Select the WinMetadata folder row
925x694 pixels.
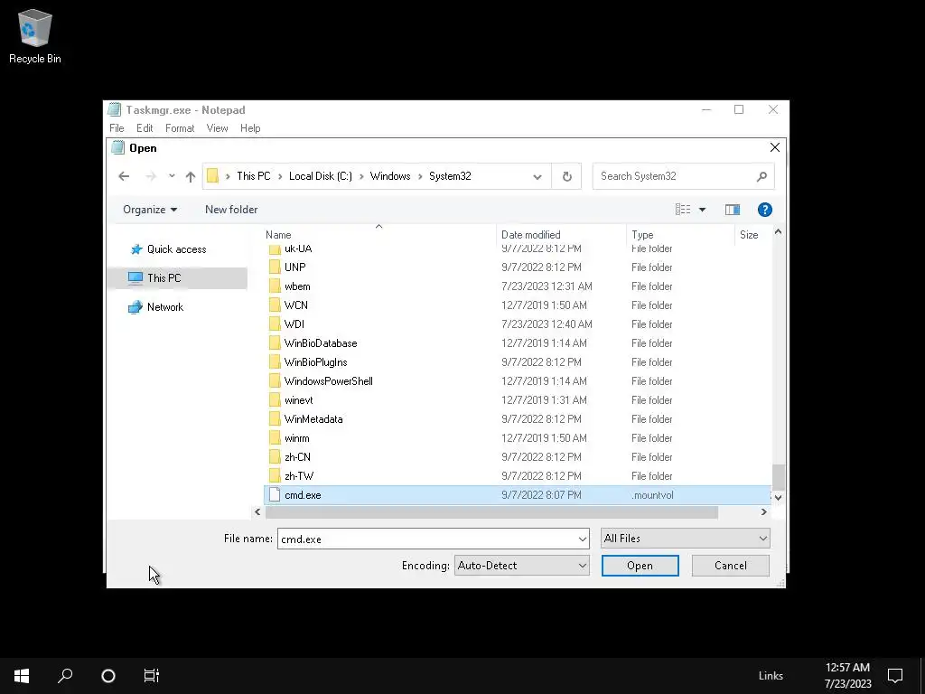pyautogui.click(x=517, y=419)
